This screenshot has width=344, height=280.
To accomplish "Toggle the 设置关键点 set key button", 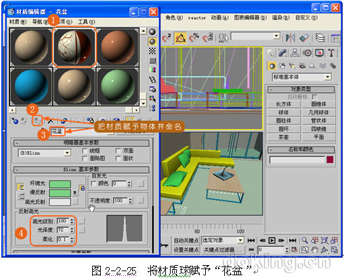I will 186,249.
